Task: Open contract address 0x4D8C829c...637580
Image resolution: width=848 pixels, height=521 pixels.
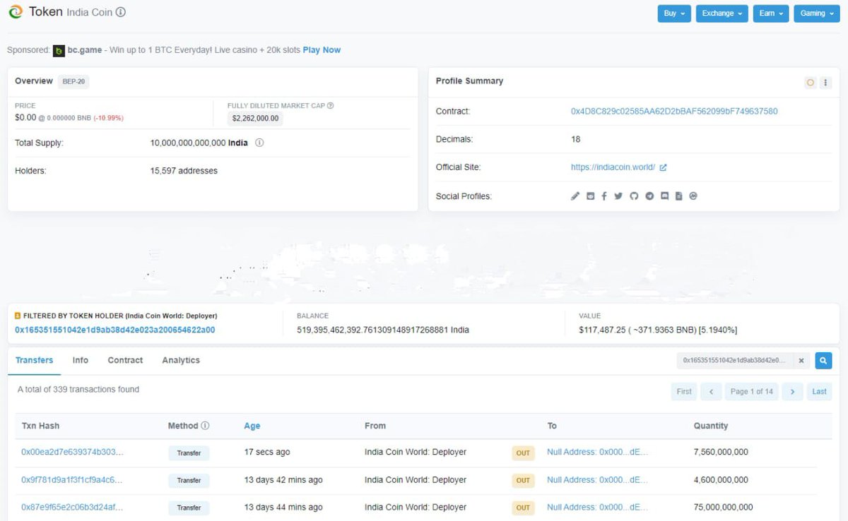Action: click(674, 112)
